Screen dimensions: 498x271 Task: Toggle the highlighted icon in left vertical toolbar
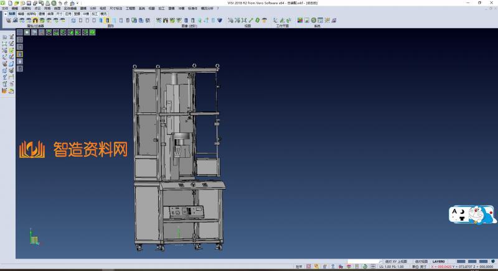coord(19,55)
